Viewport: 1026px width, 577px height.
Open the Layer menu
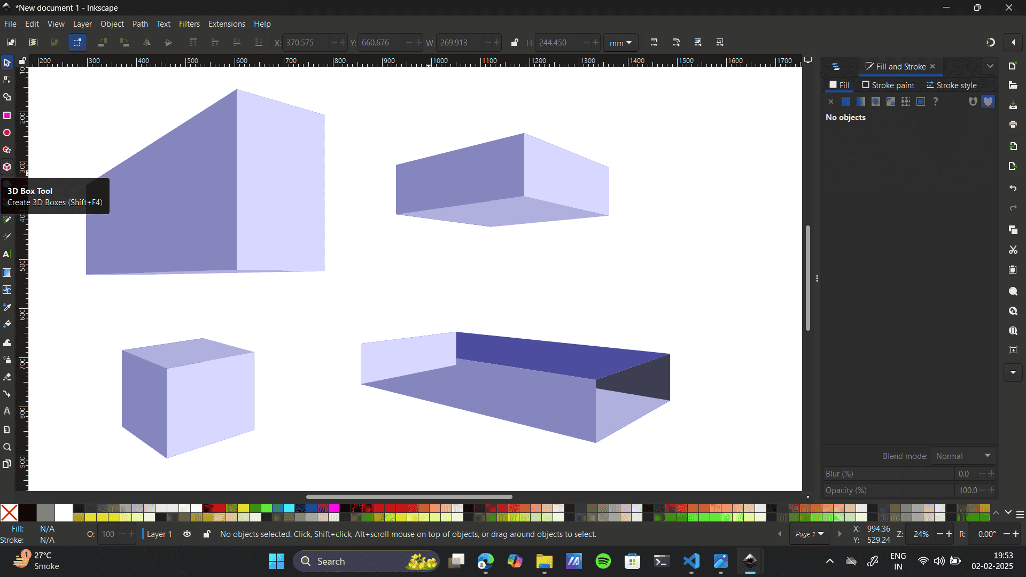tap(82, 24)
